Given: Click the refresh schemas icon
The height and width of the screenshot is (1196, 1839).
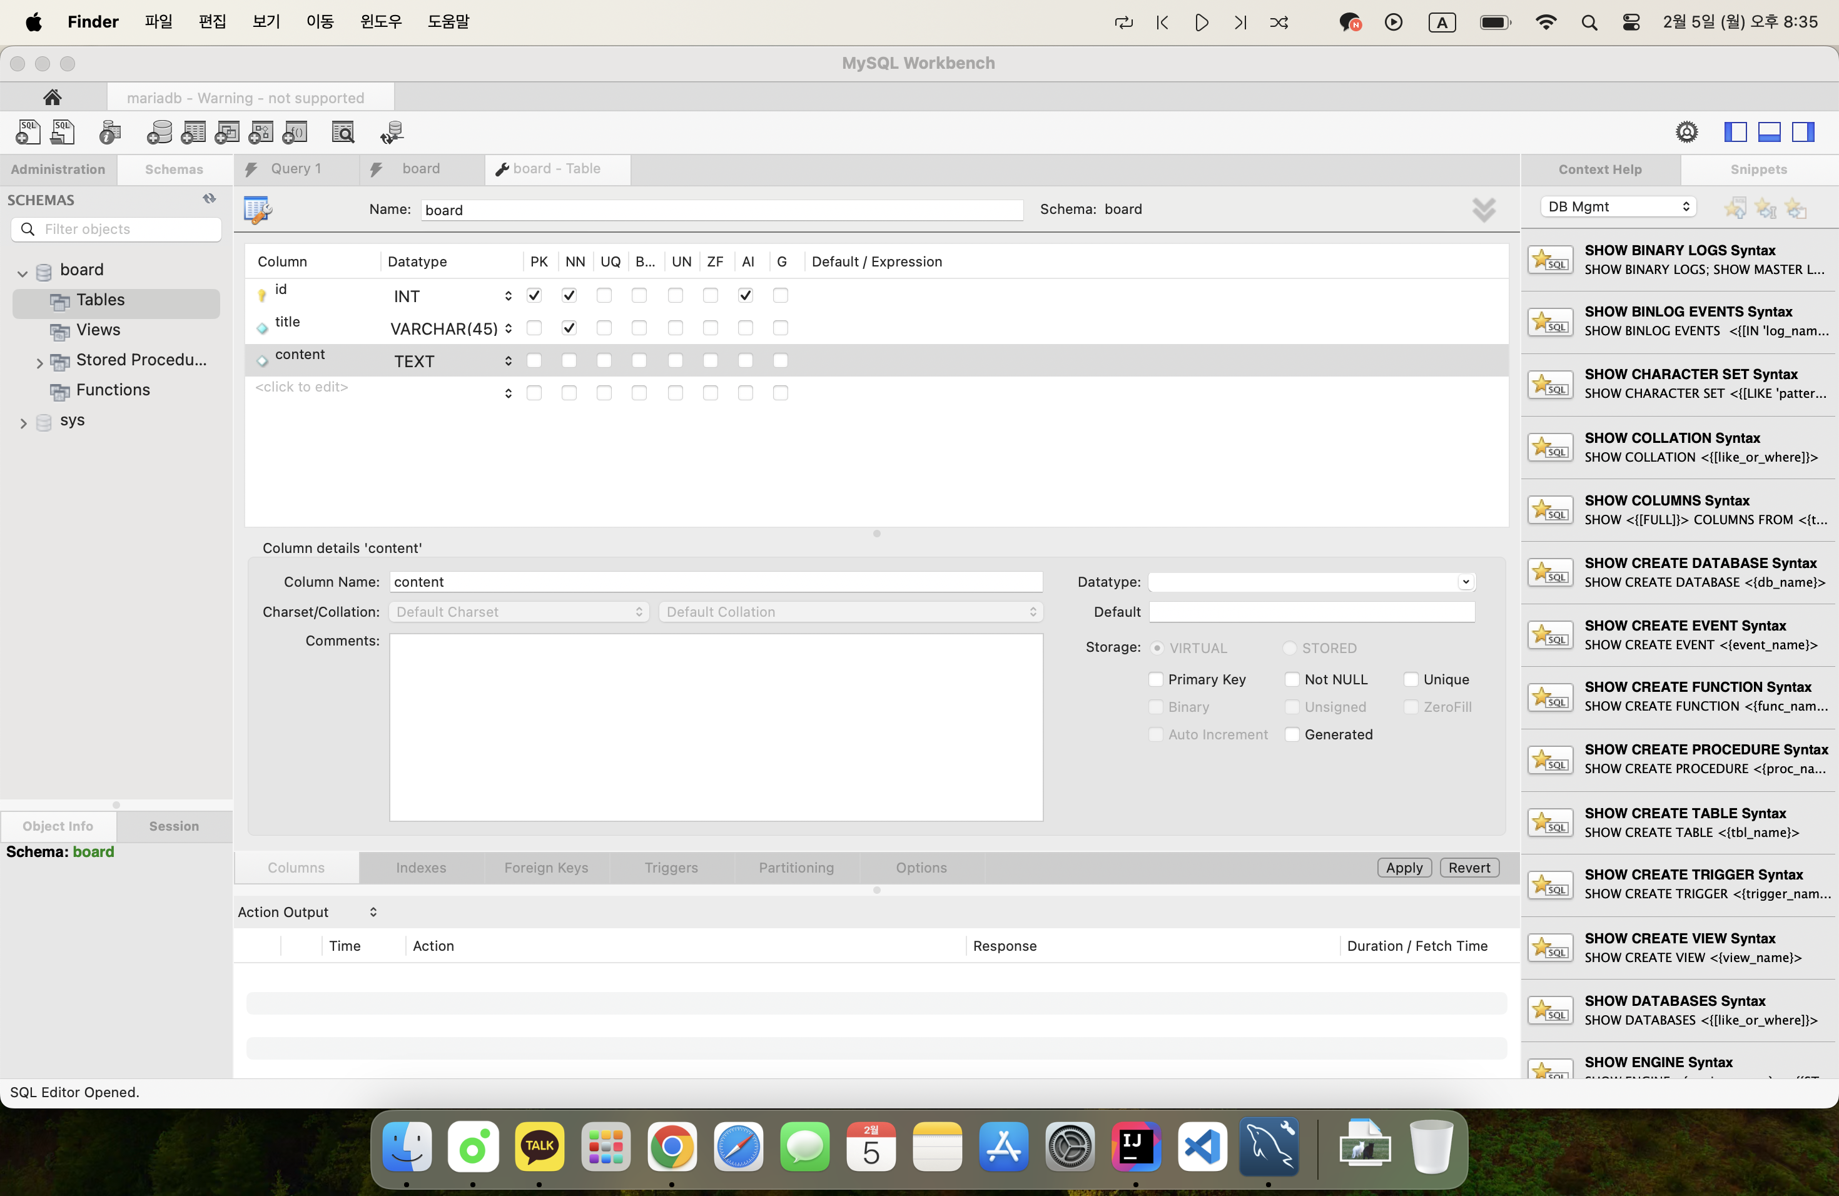Looking at the screenshot, I should 209,198.
